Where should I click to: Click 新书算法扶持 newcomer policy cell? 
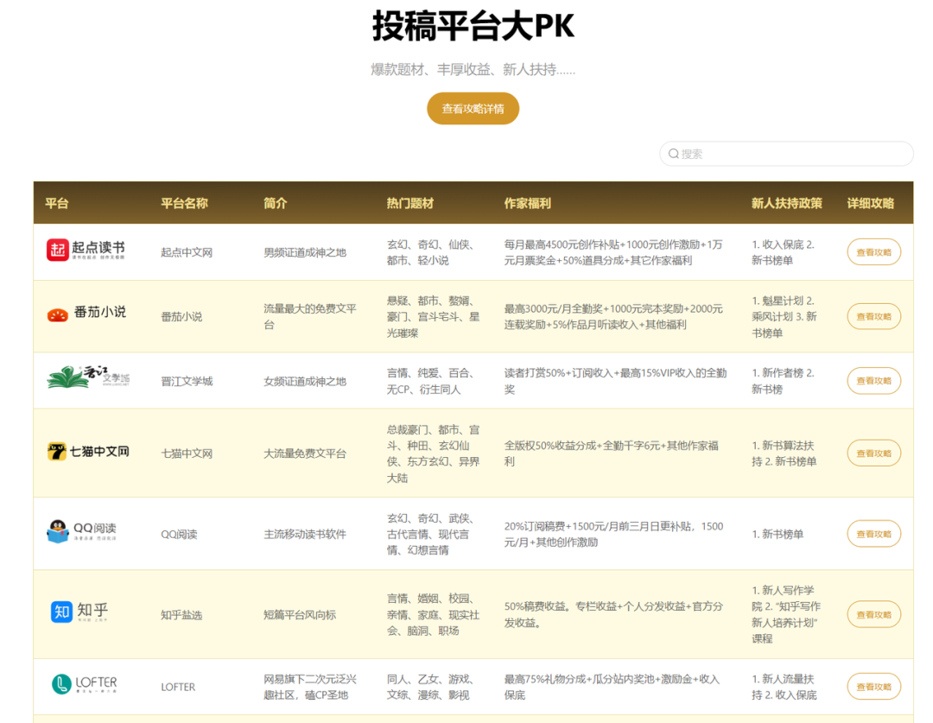[784, 453]
